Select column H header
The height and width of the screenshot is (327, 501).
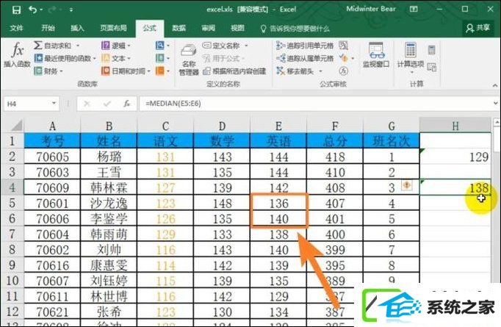coord(455,126)
